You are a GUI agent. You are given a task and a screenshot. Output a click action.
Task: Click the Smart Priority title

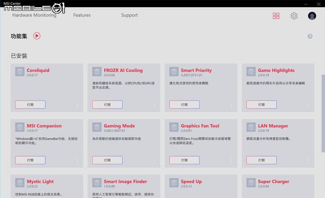tap(196, 71)
